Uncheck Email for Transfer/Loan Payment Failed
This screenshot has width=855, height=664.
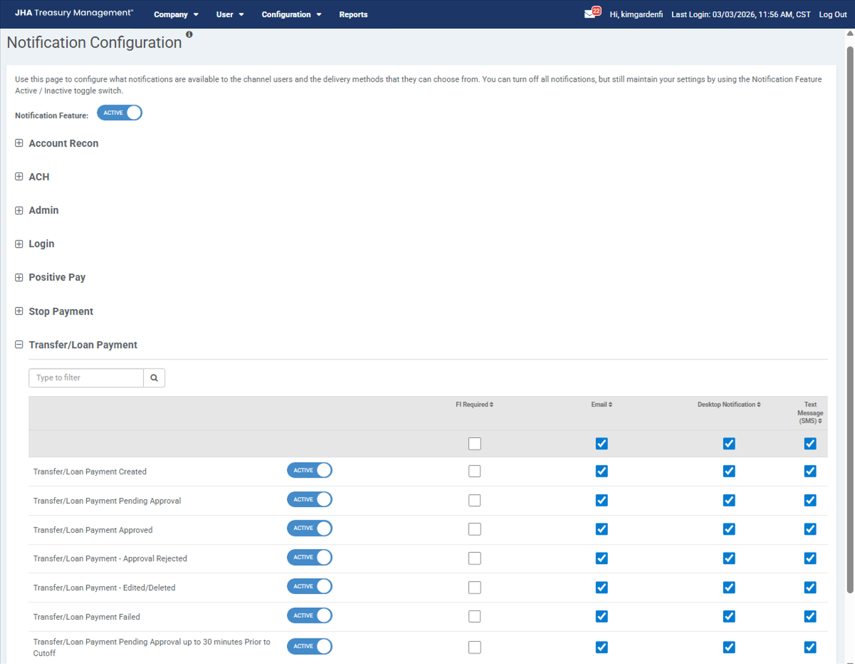pos(601,616)
